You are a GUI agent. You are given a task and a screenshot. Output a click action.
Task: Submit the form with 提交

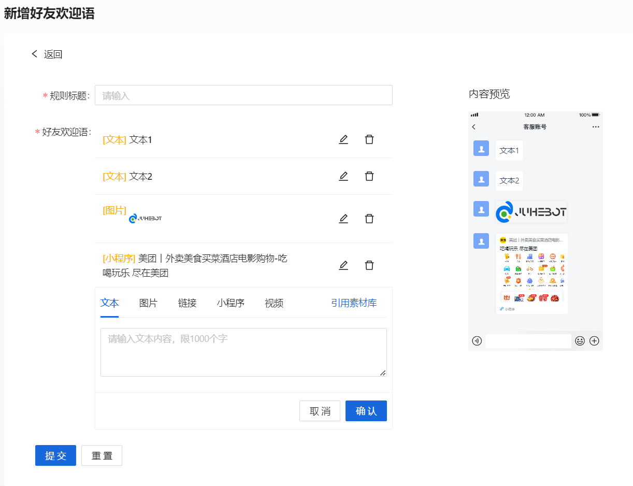[55, 455]
